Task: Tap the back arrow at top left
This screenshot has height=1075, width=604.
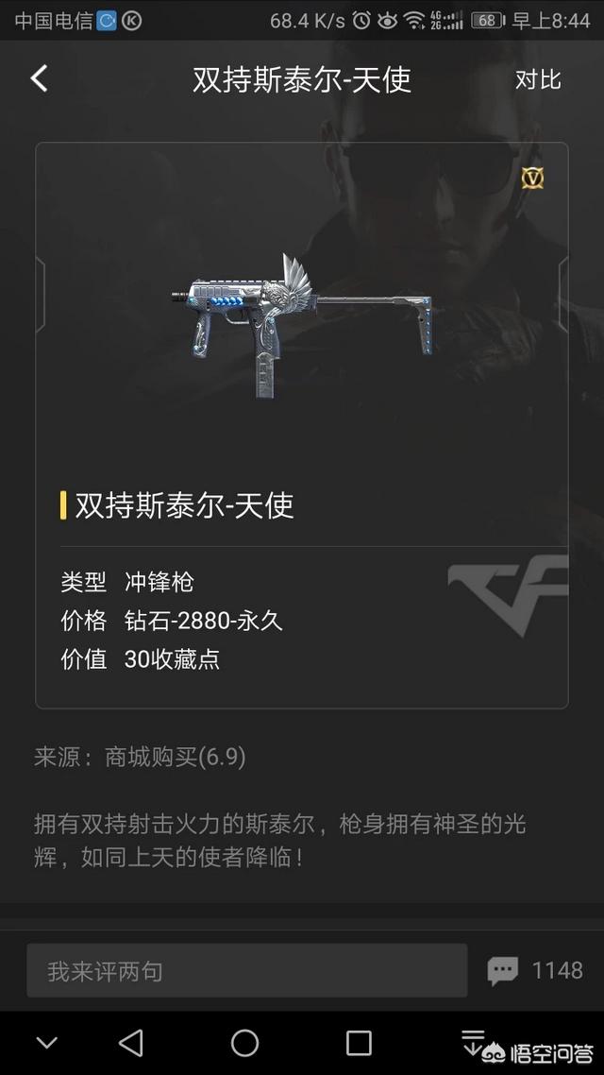Action: tap(39, 78)
